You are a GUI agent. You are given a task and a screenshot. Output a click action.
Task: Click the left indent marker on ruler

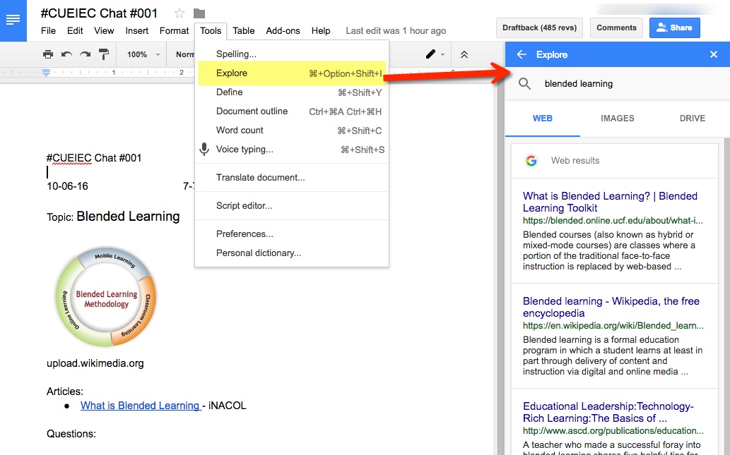[x=47, y=72]
